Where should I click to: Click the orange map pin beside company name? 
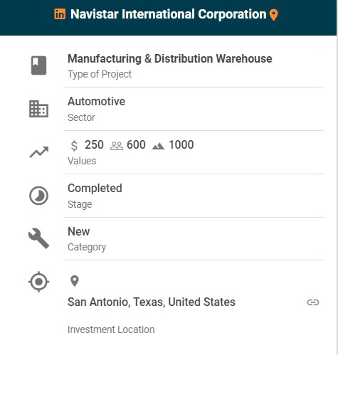274,15
